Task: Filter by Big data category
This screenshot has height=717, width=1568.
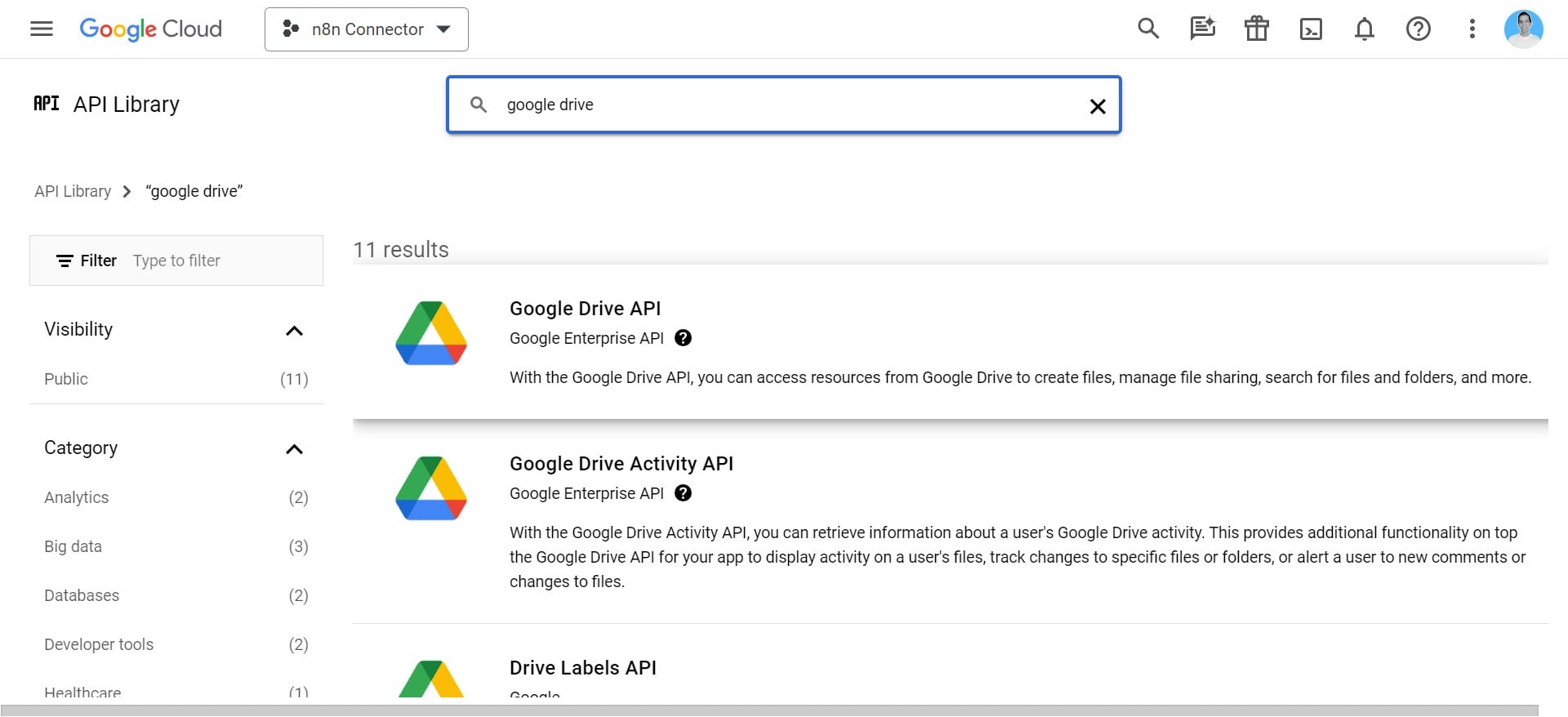Action: click(x=176, y=546)
